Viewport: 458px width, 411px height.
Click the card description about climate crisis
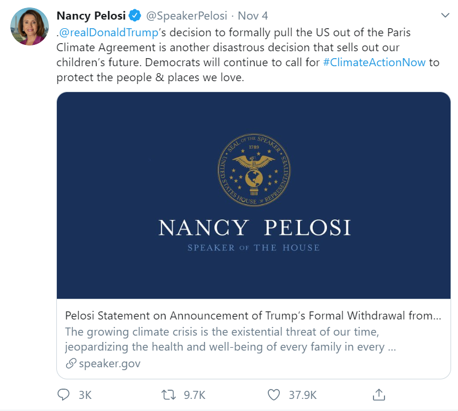230,339
